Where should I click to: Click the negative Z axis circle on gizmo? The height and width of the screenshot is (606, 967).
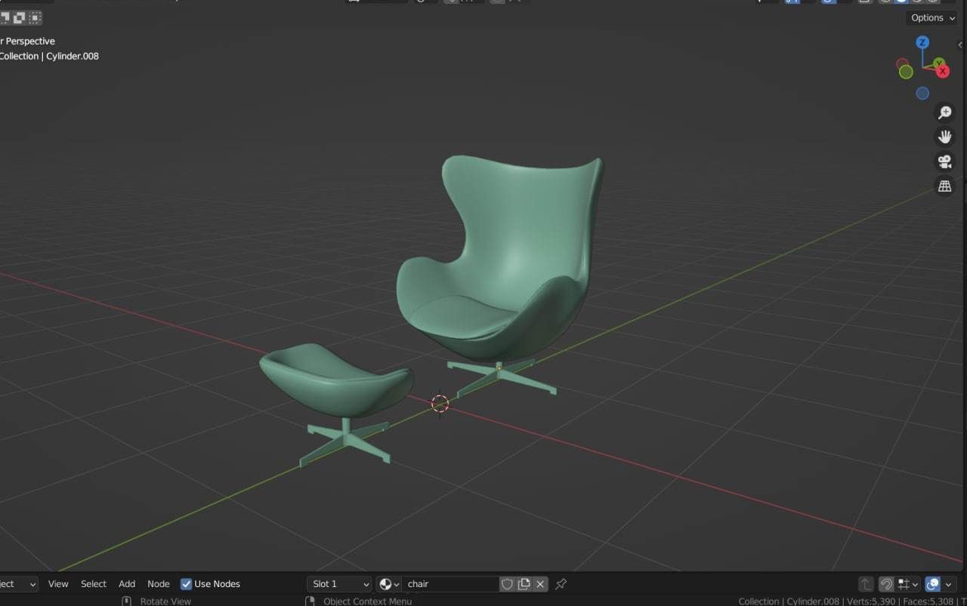tap(922, 94)
